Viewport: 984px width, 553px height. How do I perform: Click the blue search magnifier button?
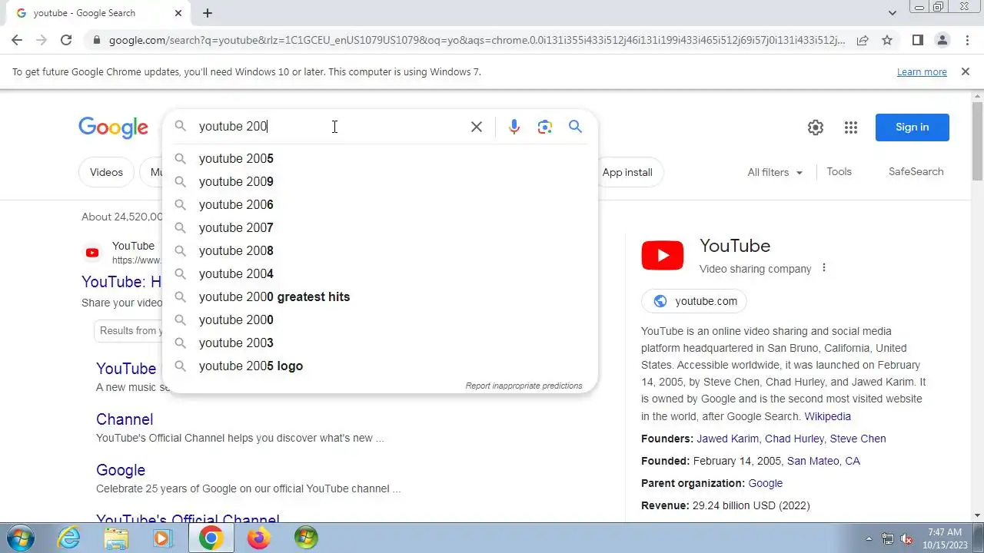point(575,127)
